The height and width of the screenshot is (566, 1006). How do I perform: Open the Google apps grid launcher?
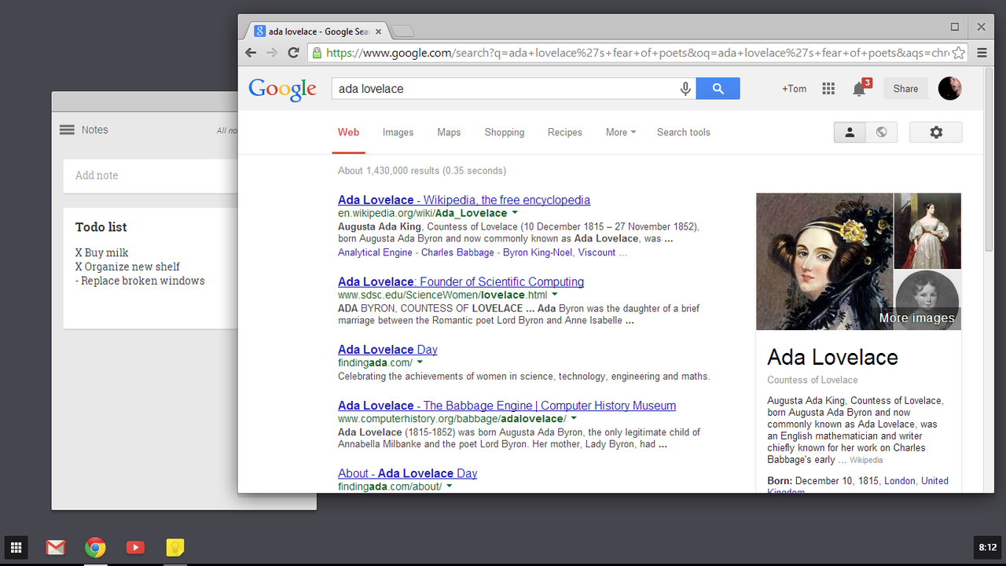pos(828,88)
